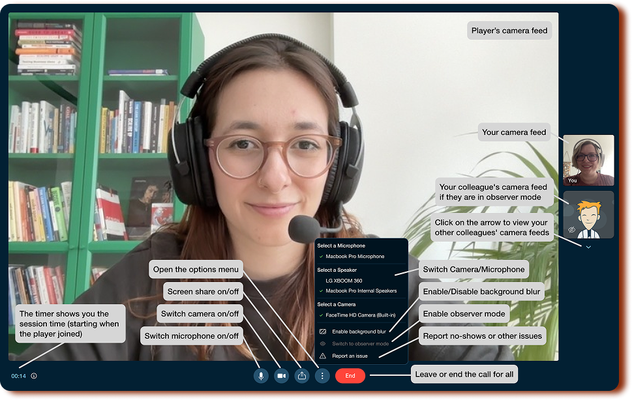Open the three-dot options menu
The image size is (632, 400).
pos(322,376)
